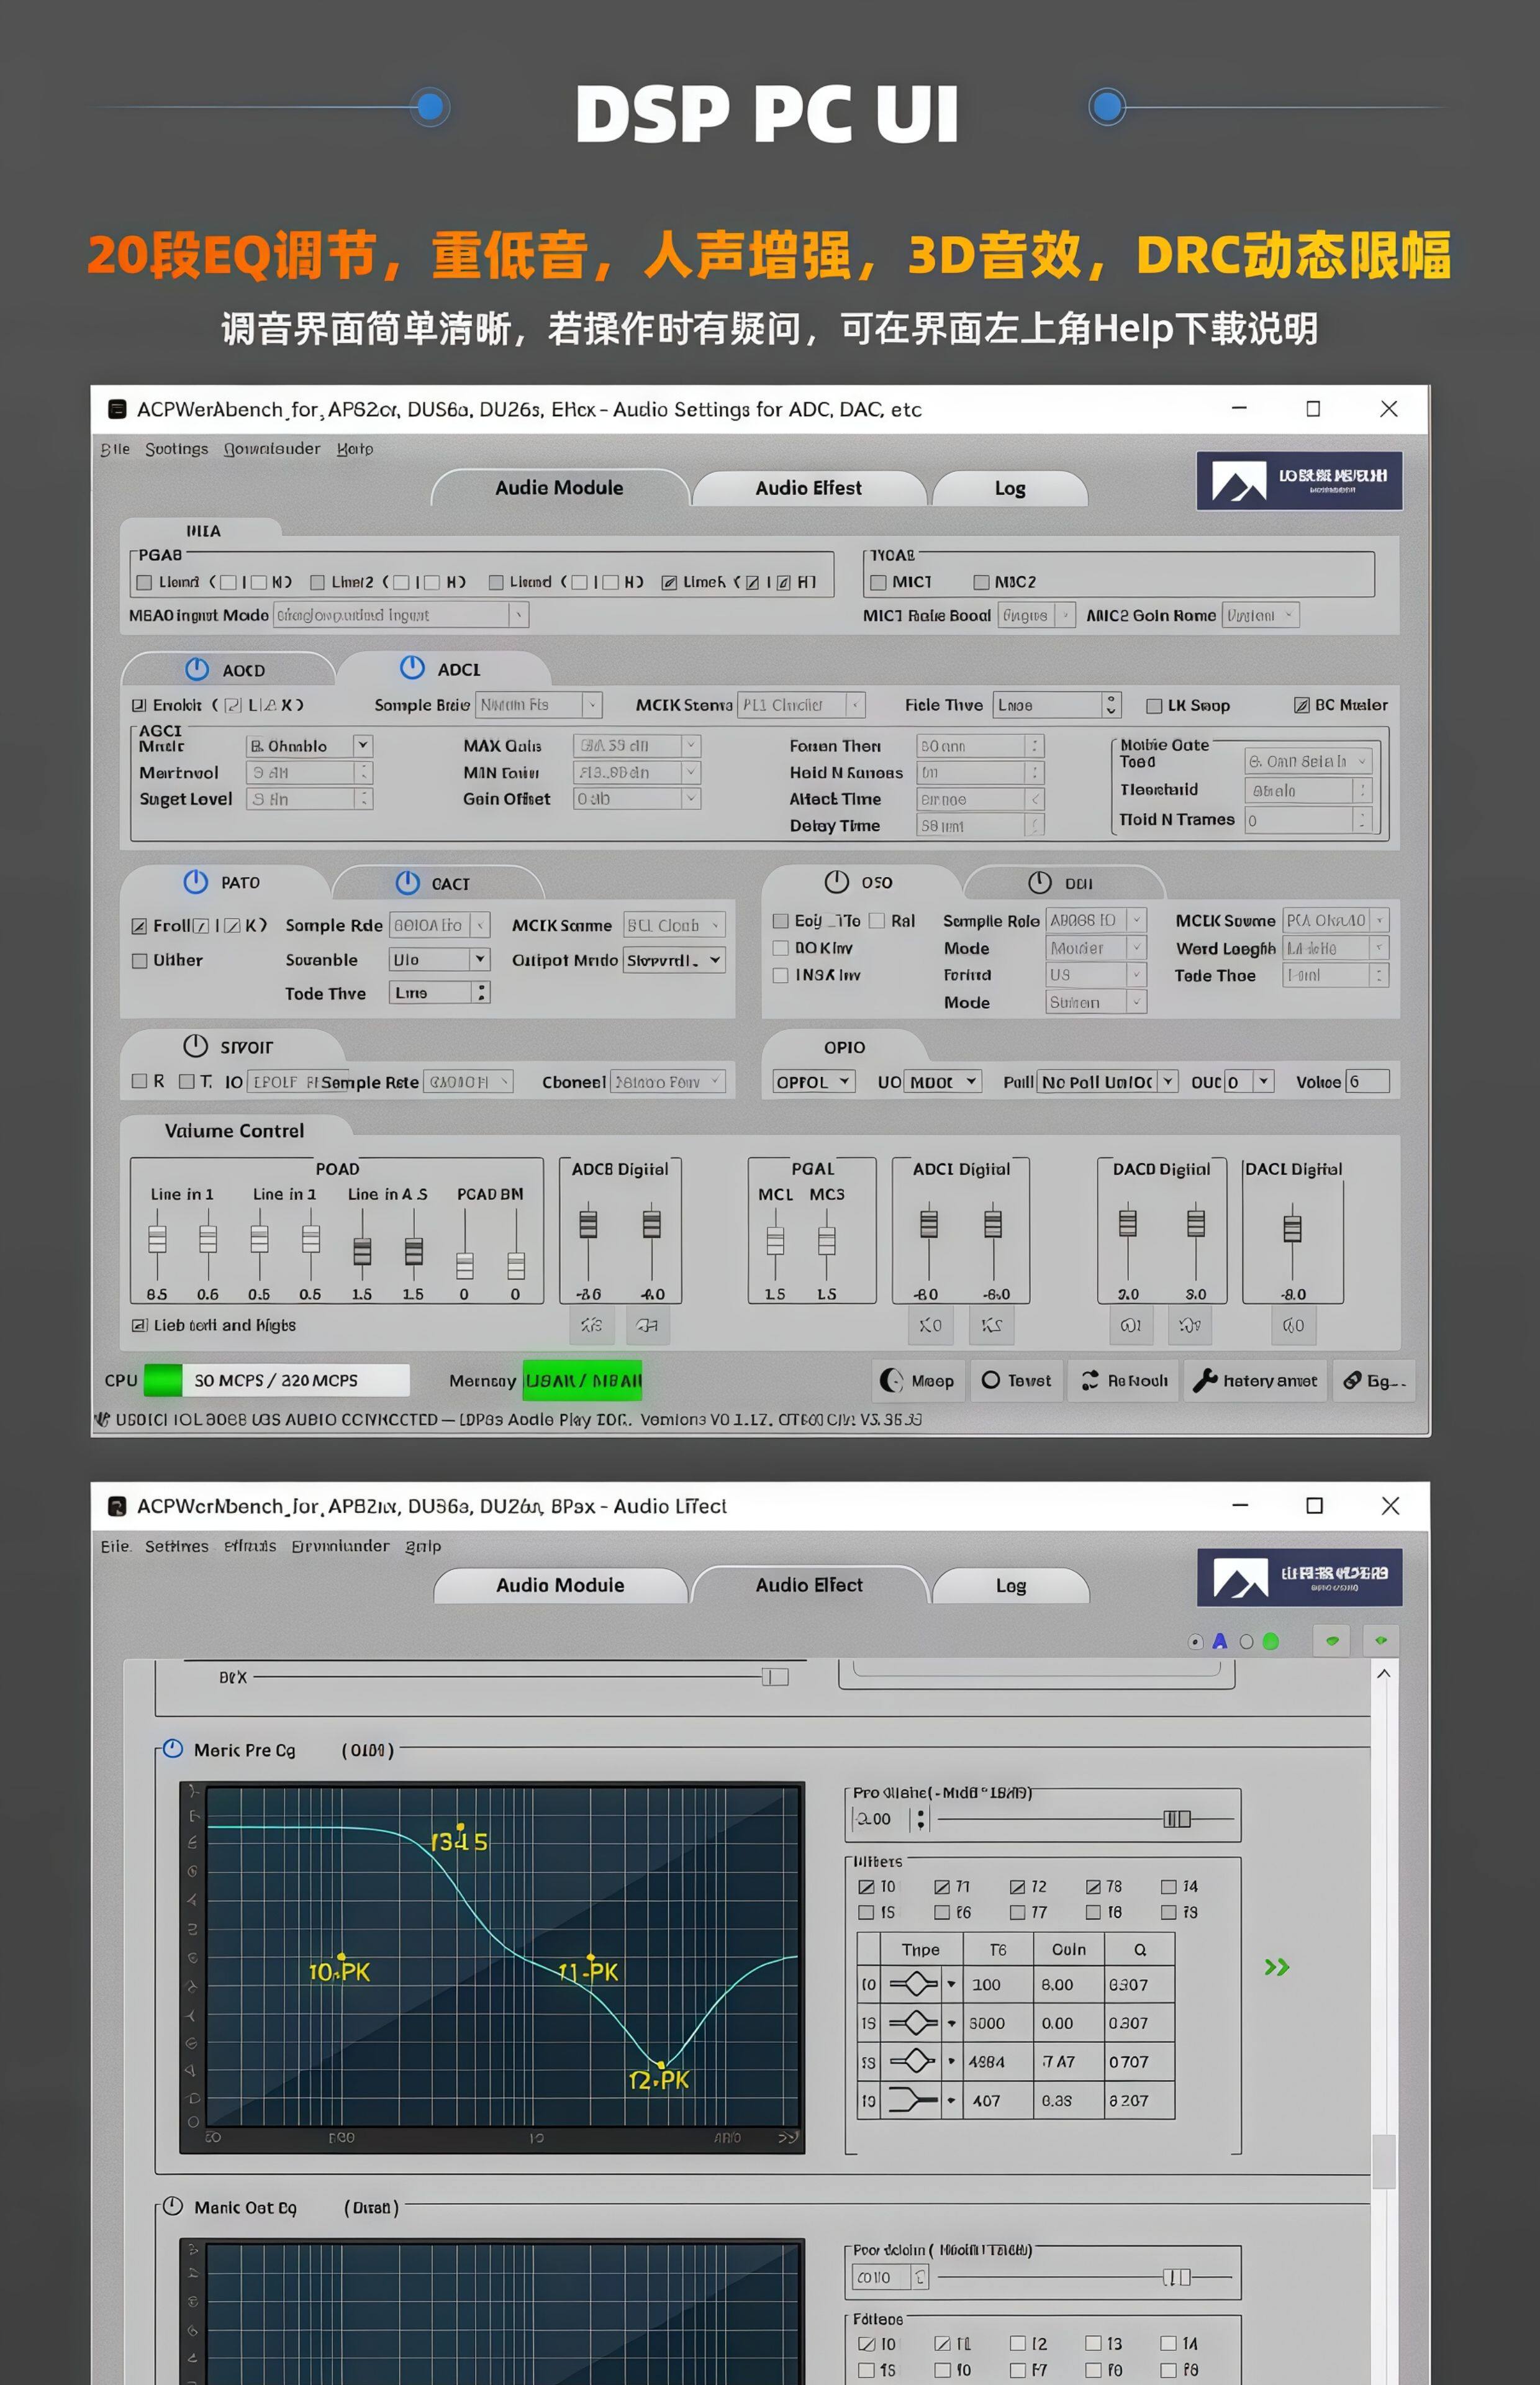The width and height of the screenshot is (1540, 2385).
Task: Toggle the ADCL power icon
Action: tap(412, 668)
